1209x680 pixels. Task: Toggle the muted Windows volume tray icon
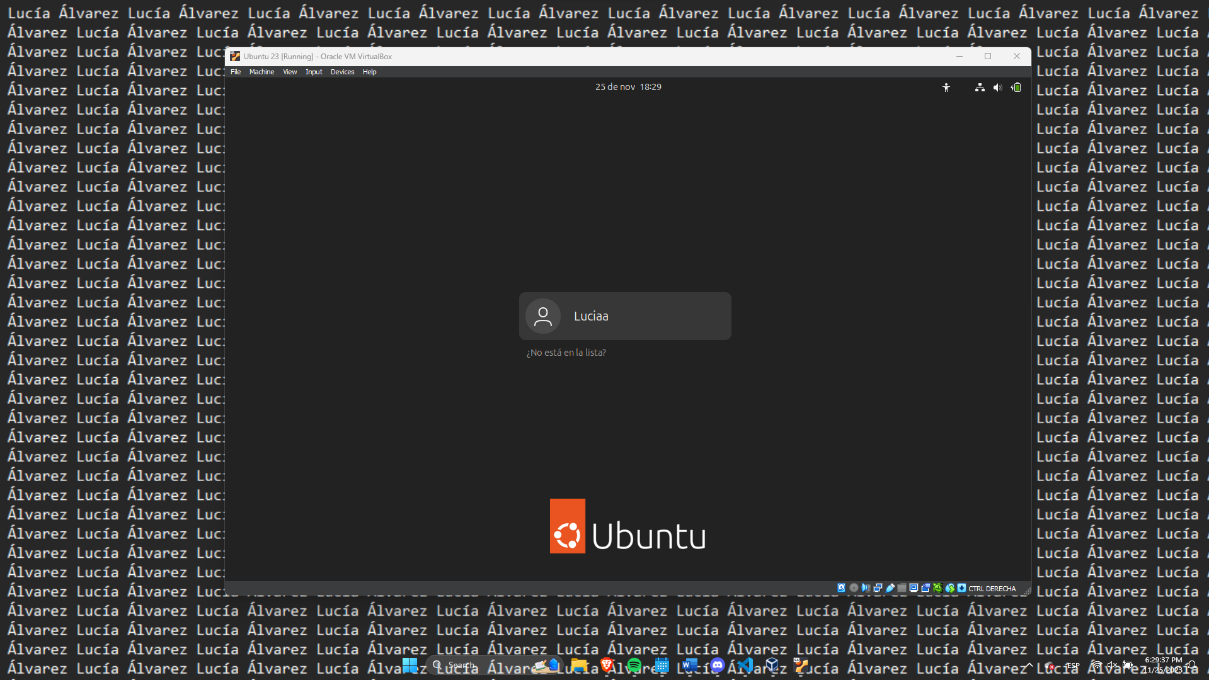click(x=1112, y=665)
